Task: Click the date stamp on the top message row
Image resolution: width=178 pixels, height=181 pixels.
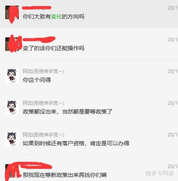Action: point(173,8)
